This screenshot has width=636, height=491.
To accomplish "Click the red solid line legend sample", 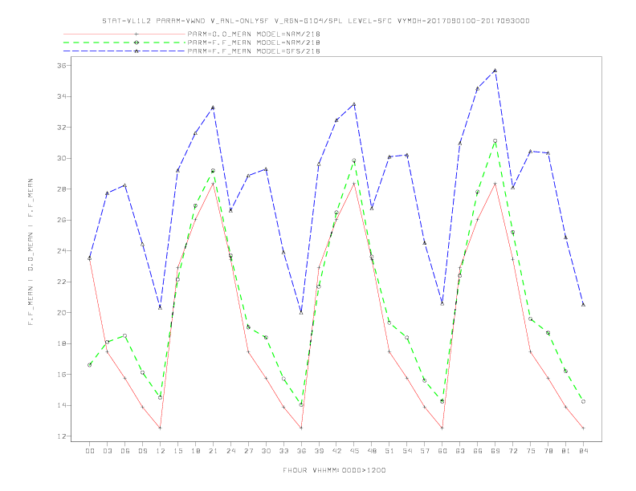I will pos(124,34).
